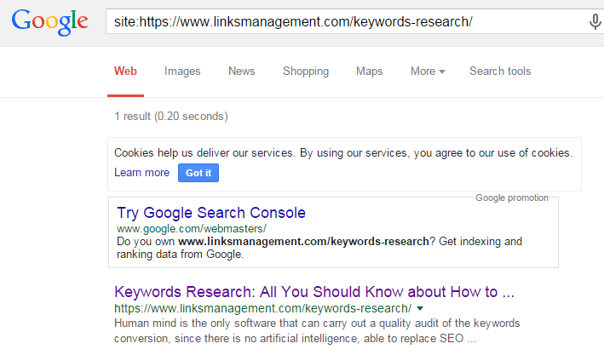Image resolution: width=604 pixels, height=355 pixels.
Task: Expand the green arrow beside result URL
Action: coord(420,308)
